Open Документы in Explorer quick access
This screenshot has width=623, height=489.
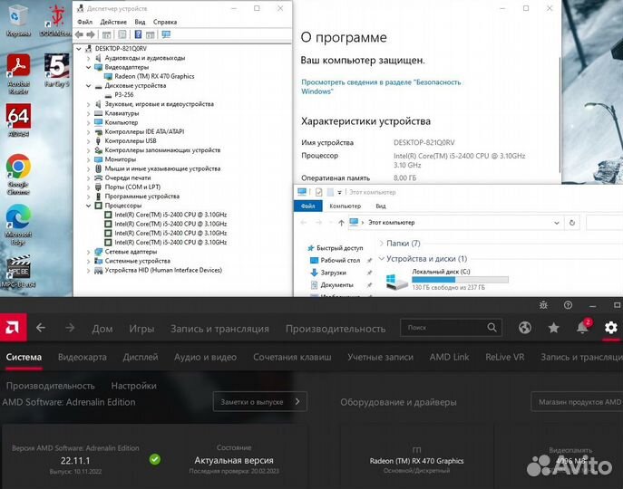click(x=336, y=285)
